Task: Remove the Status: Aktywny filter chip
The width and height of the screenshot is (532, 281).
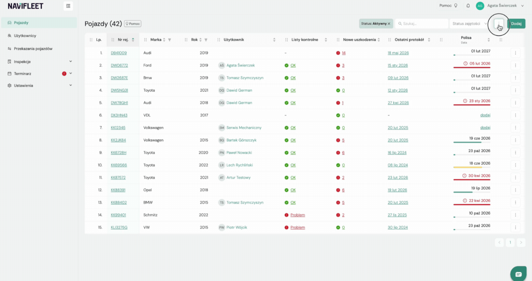Action: [x=389, y=24]
